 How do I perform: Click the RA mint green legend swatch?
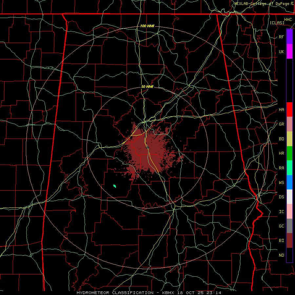point(289,168)
